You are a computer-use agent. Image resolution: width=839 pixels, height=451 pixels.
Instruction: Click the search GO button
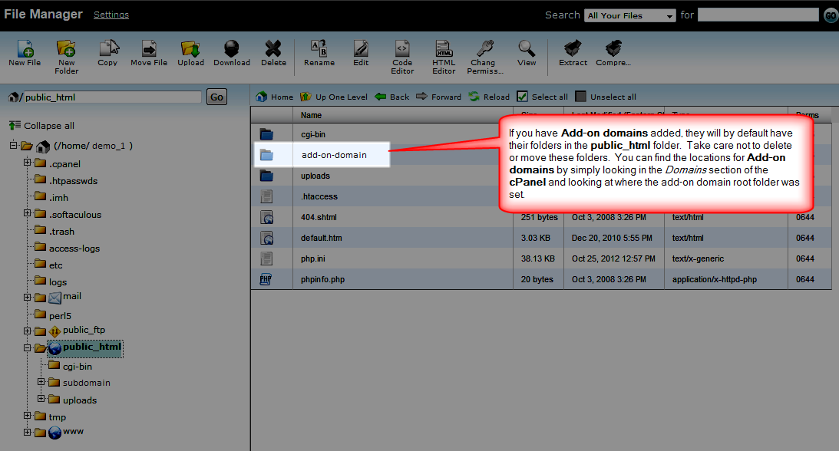tap(831, 15)
